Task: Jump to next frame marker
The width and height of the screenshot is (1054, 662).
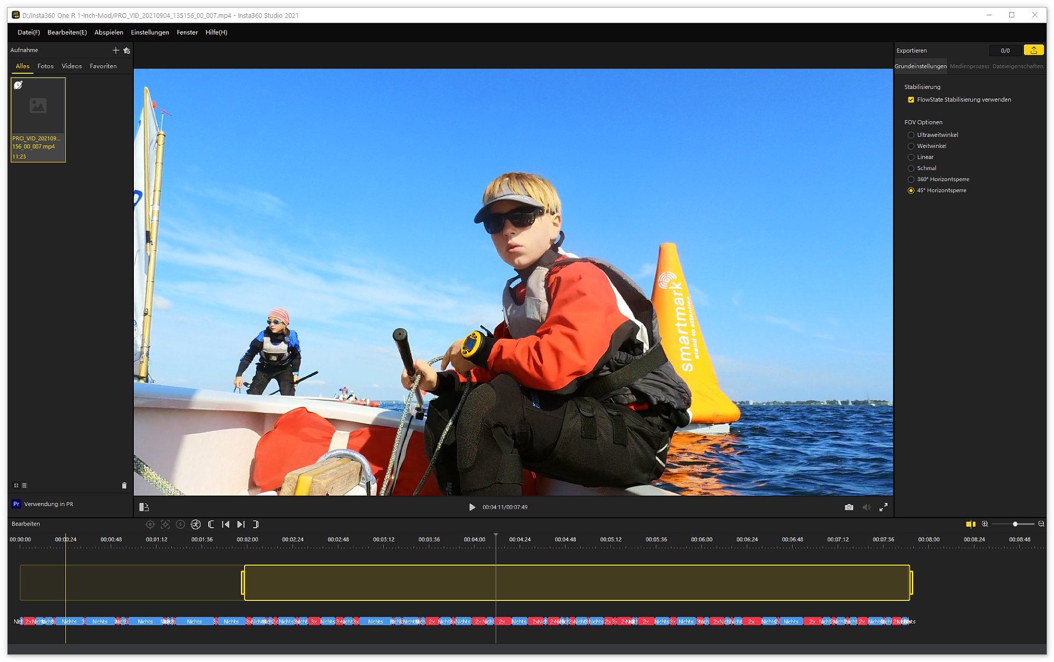Action: pos(241,525)
